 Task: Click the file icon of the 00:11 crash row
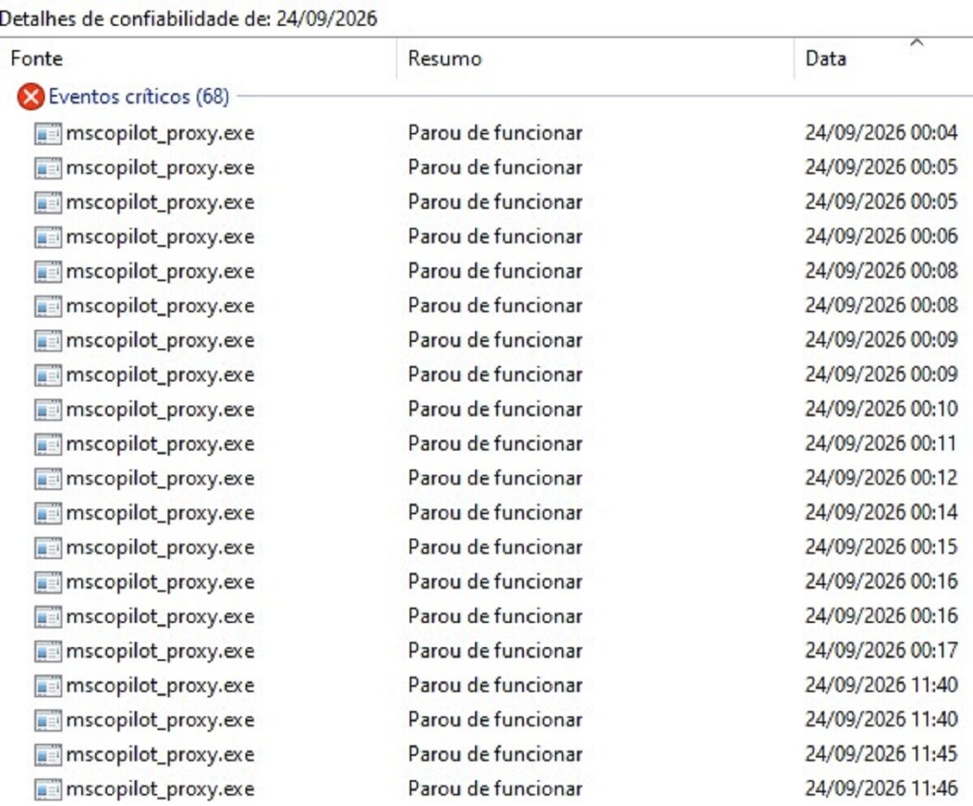coord(48,444)
